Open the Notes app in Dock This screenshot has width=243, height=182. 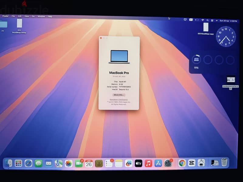tap(119, 163)
